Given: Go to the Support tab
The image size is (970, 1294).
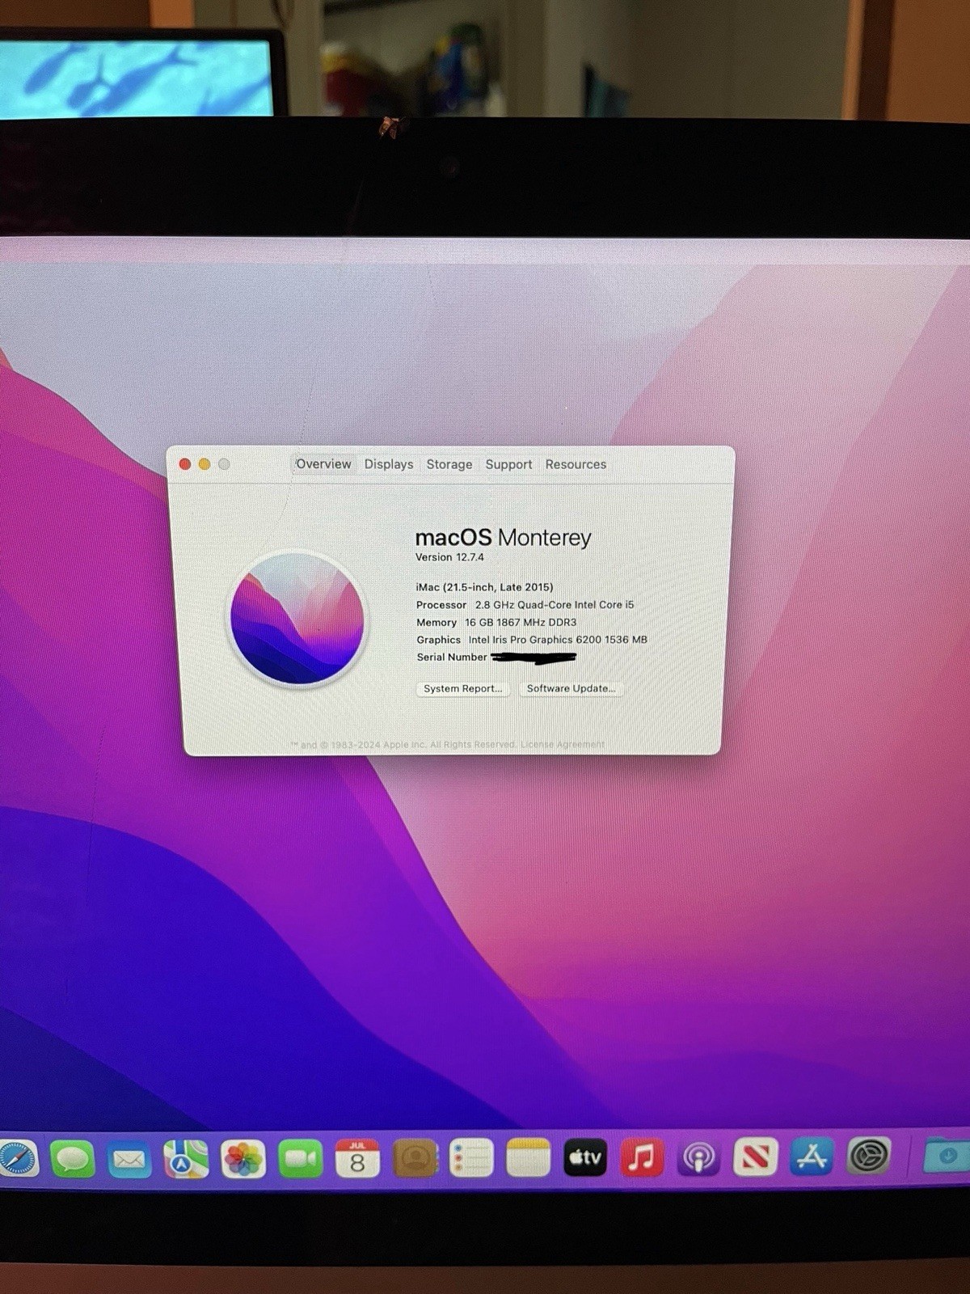Looking at the screenshot, I should (508, 464).
